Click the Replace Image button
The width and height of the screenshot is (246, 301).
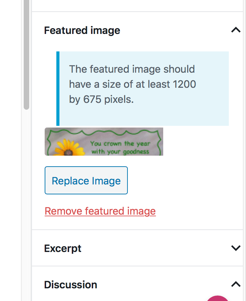[x=86, y=180]
